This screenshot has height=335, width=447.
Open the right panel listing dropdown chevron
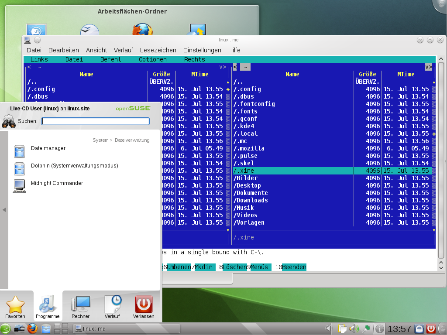[429, 67]
